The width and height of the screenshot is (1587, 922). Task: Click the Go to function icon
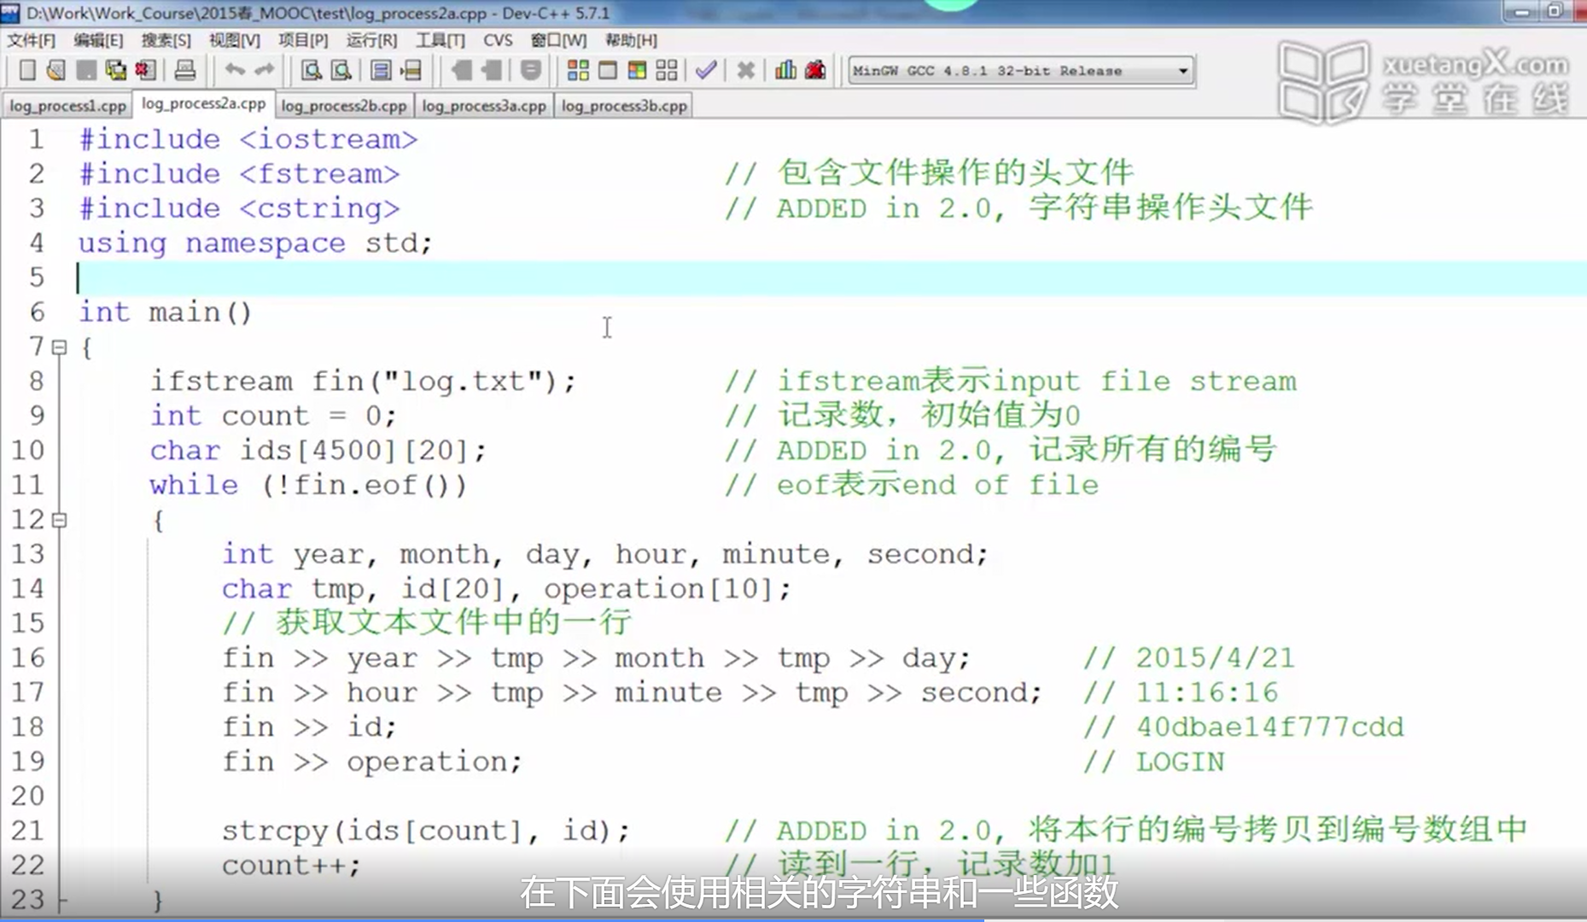pyautogui.click(x=381, y=71)
